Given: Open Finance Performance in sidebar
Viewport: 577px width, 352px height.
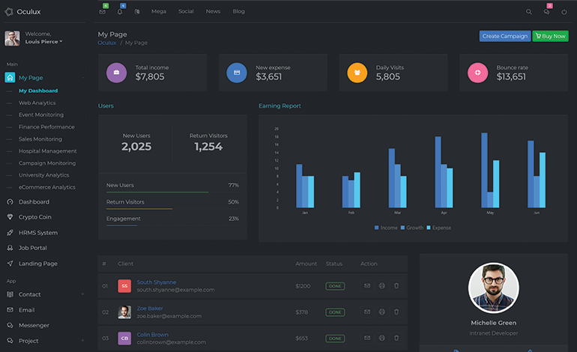Looking at the screenshot, I should (46, 127).
